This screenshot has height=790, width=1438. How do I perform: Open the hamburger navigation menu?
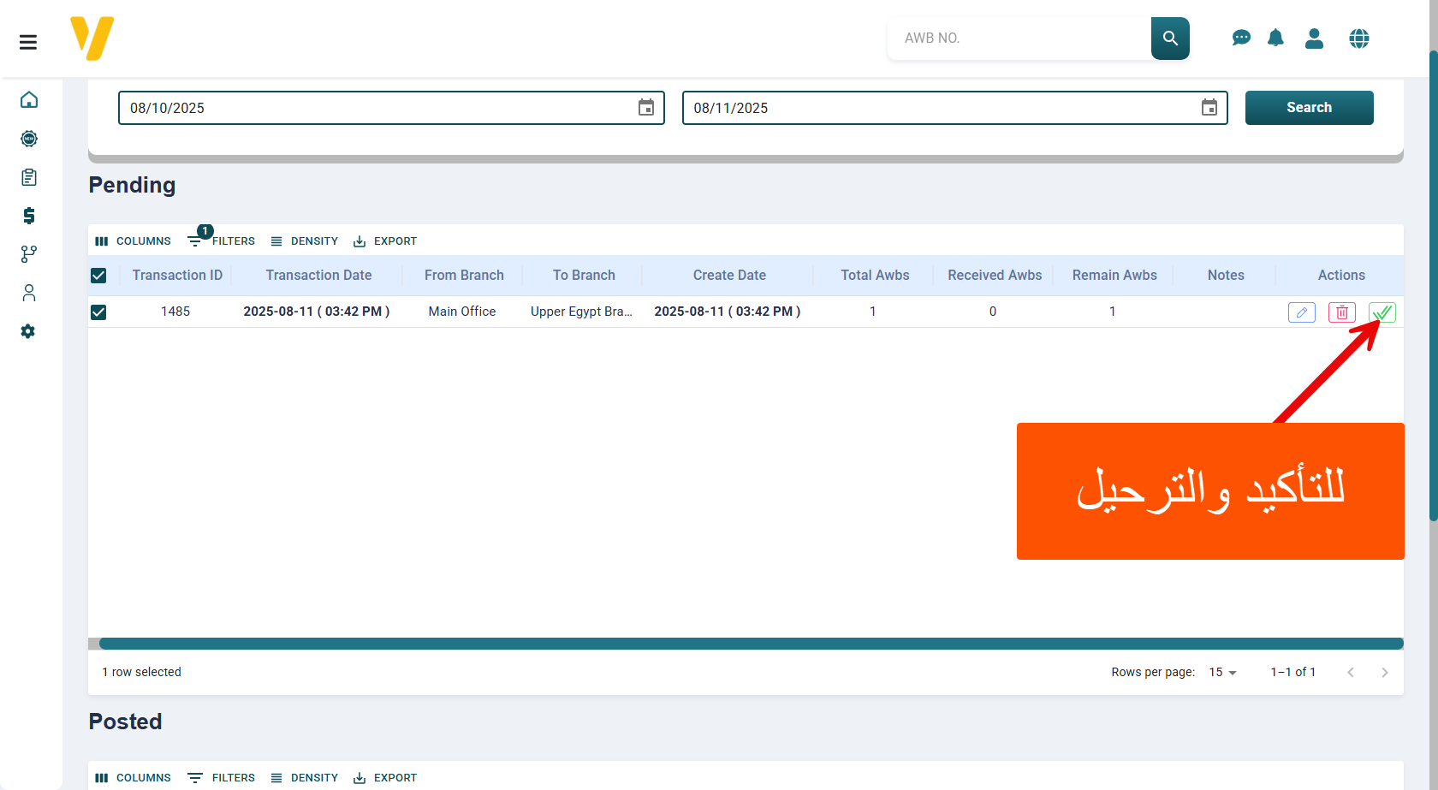coord(28,42)
